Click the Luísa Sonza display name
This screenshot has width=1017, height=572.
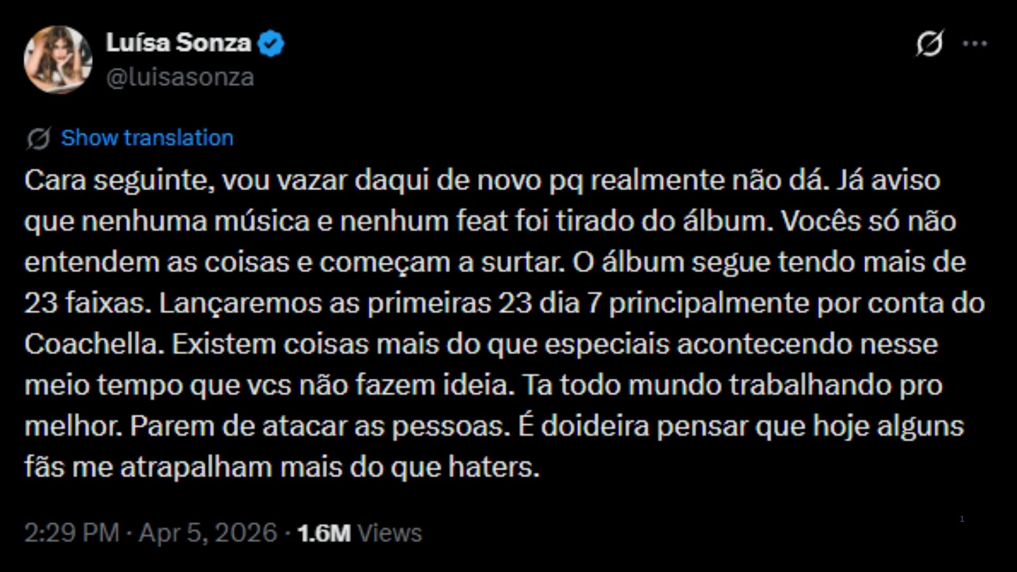pyautogui.click(x=179, y=43)
